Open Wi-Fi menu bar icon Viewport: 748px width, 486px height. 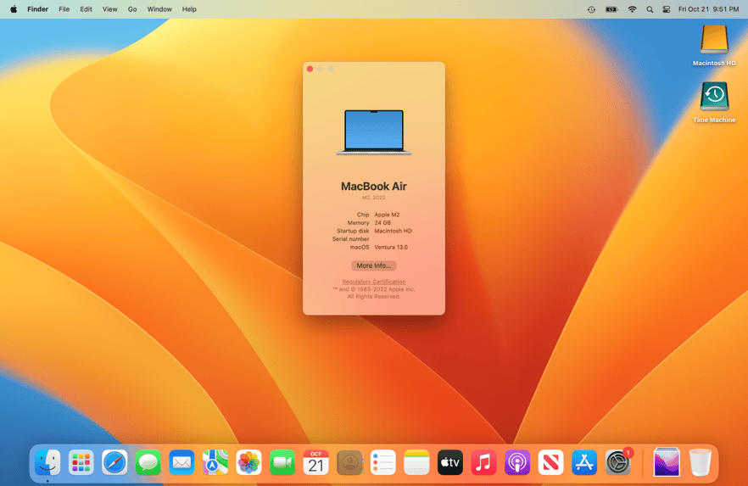pos(632,9)
